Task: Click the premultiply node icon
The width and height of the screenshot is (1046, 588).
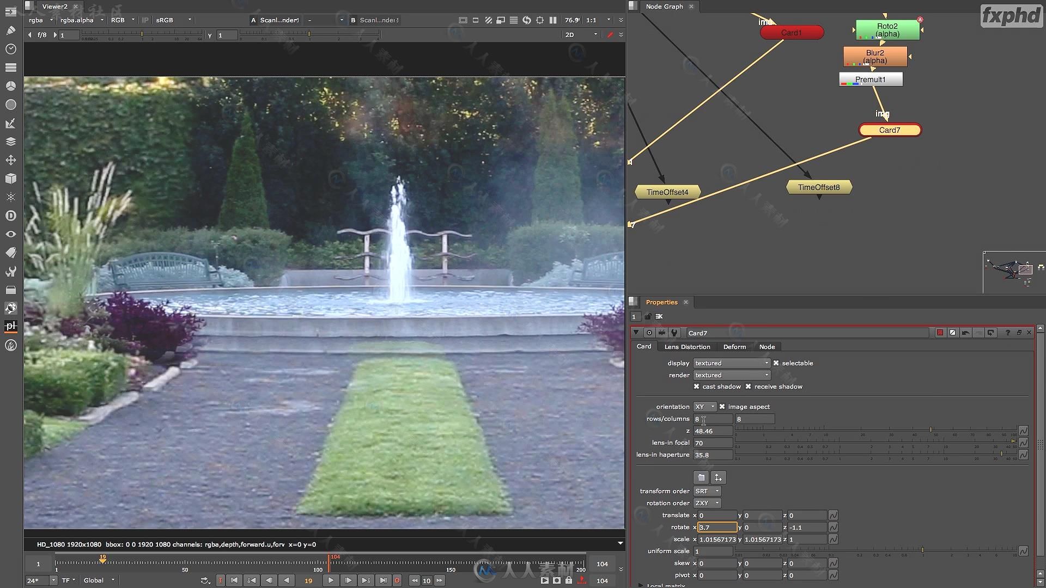Action: pos(869,79)
